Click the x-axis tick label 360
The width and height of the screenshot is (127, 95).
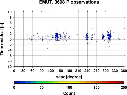(124, 71)
